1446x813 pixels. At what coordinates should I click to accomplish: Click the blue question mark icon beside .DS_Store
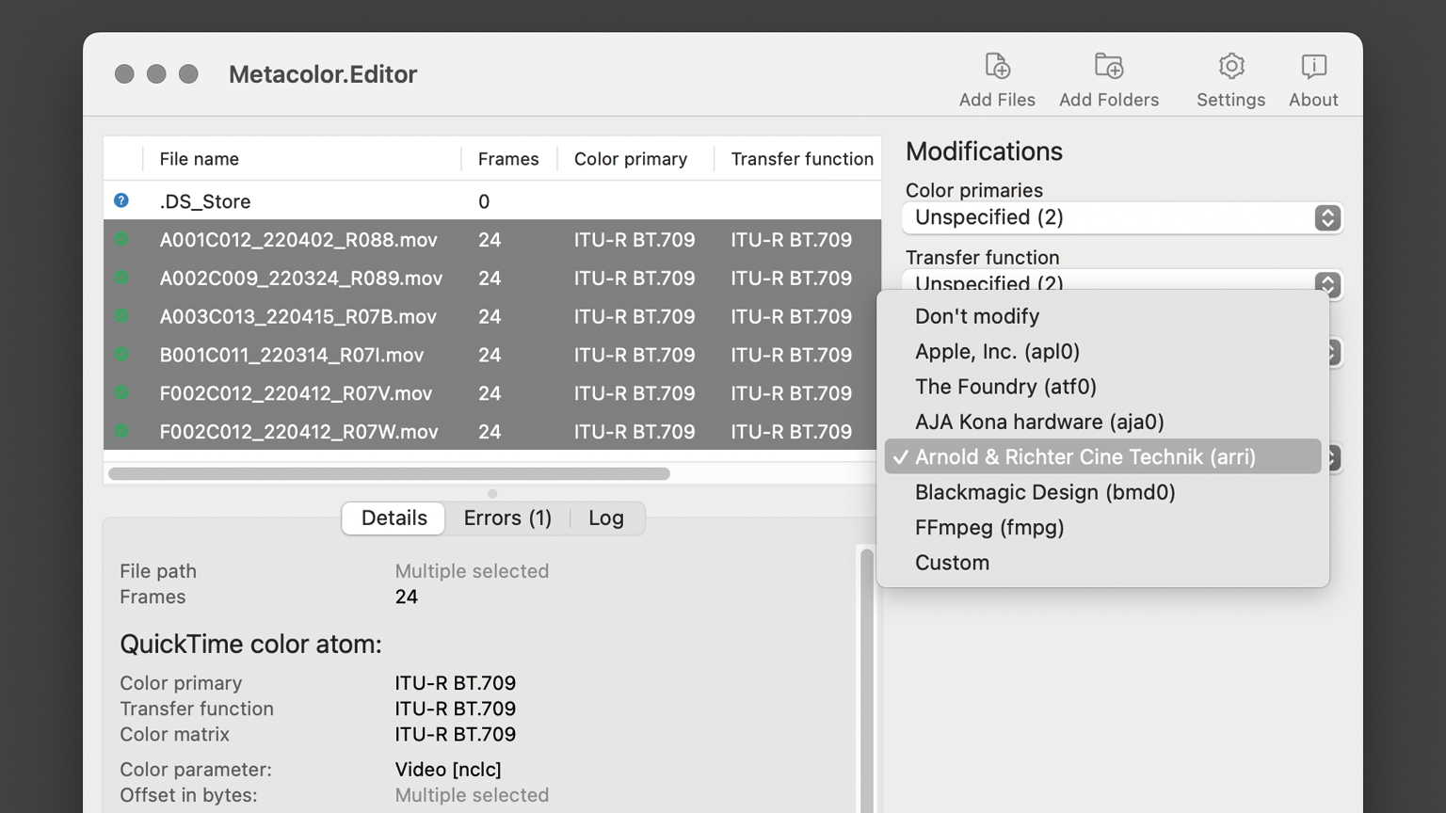pos(121,200)
